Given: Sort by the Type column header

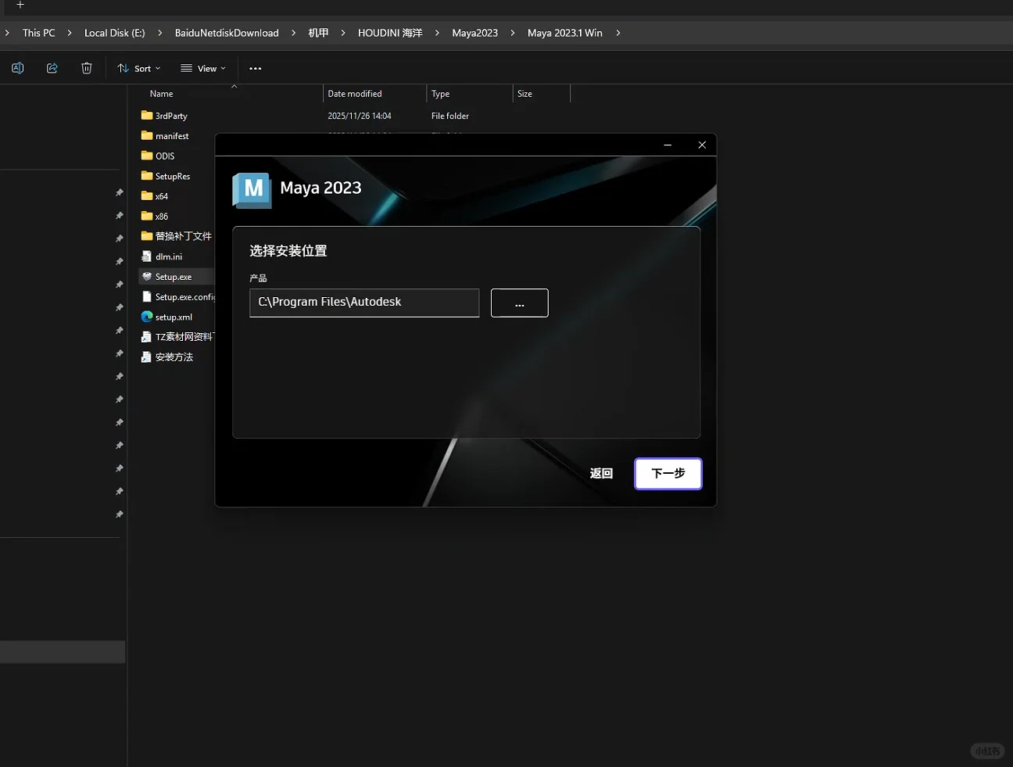Looking at the screenshot, I should point(441,94).
